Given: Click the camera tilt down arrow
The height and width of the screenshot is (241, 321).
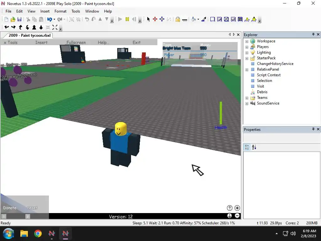Looking at the screenshot, I should click(x=27, y=27).
